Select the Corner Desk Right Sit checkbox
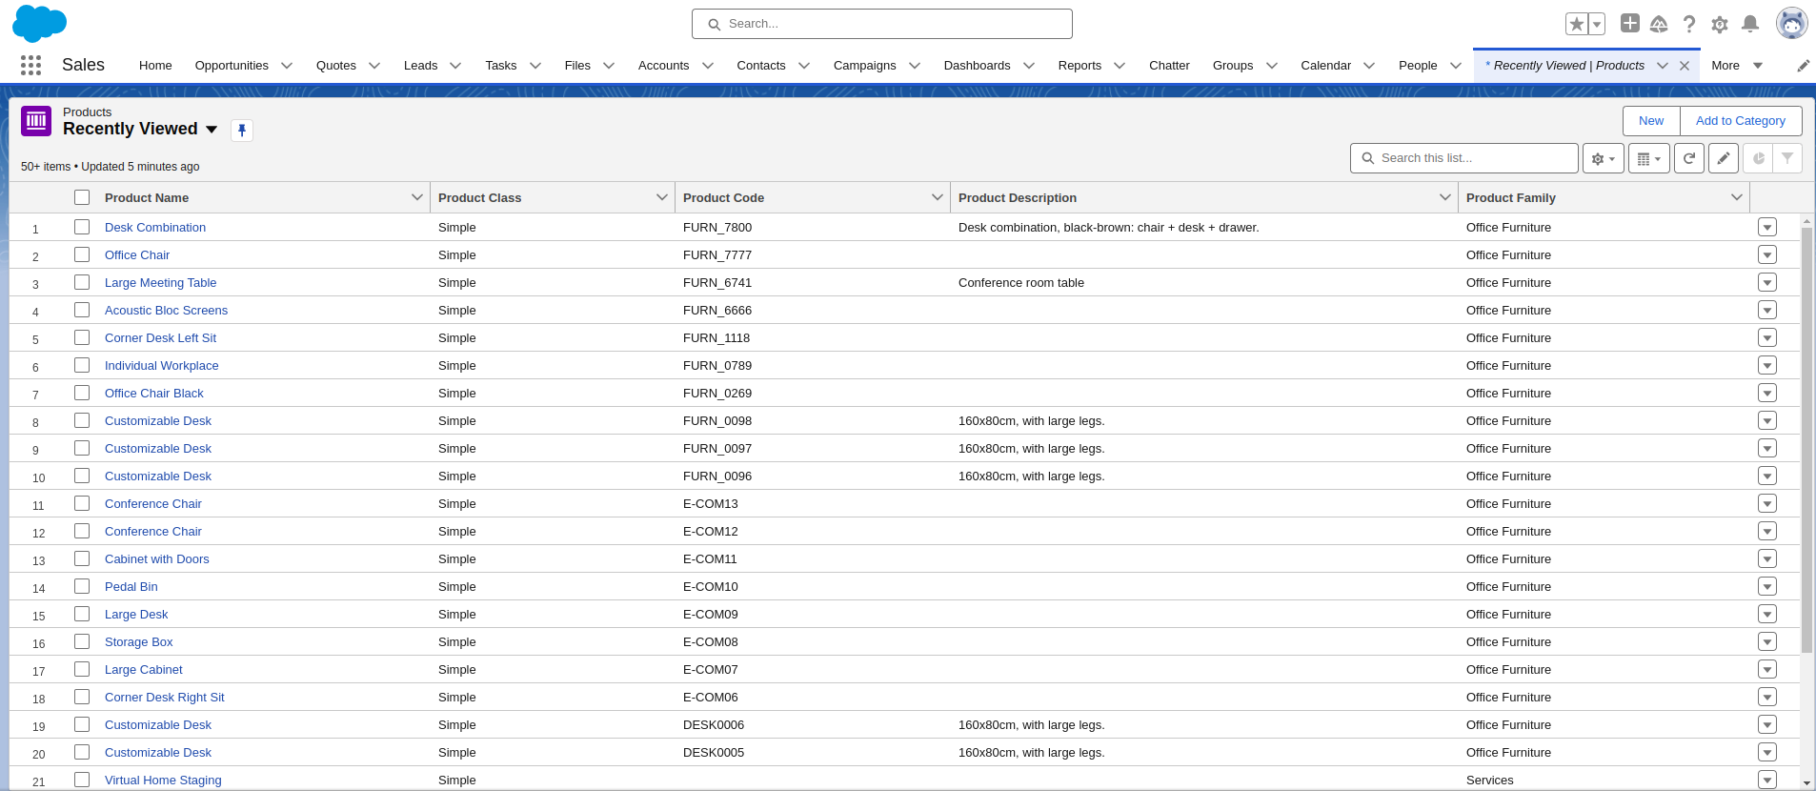 point(82,697)
